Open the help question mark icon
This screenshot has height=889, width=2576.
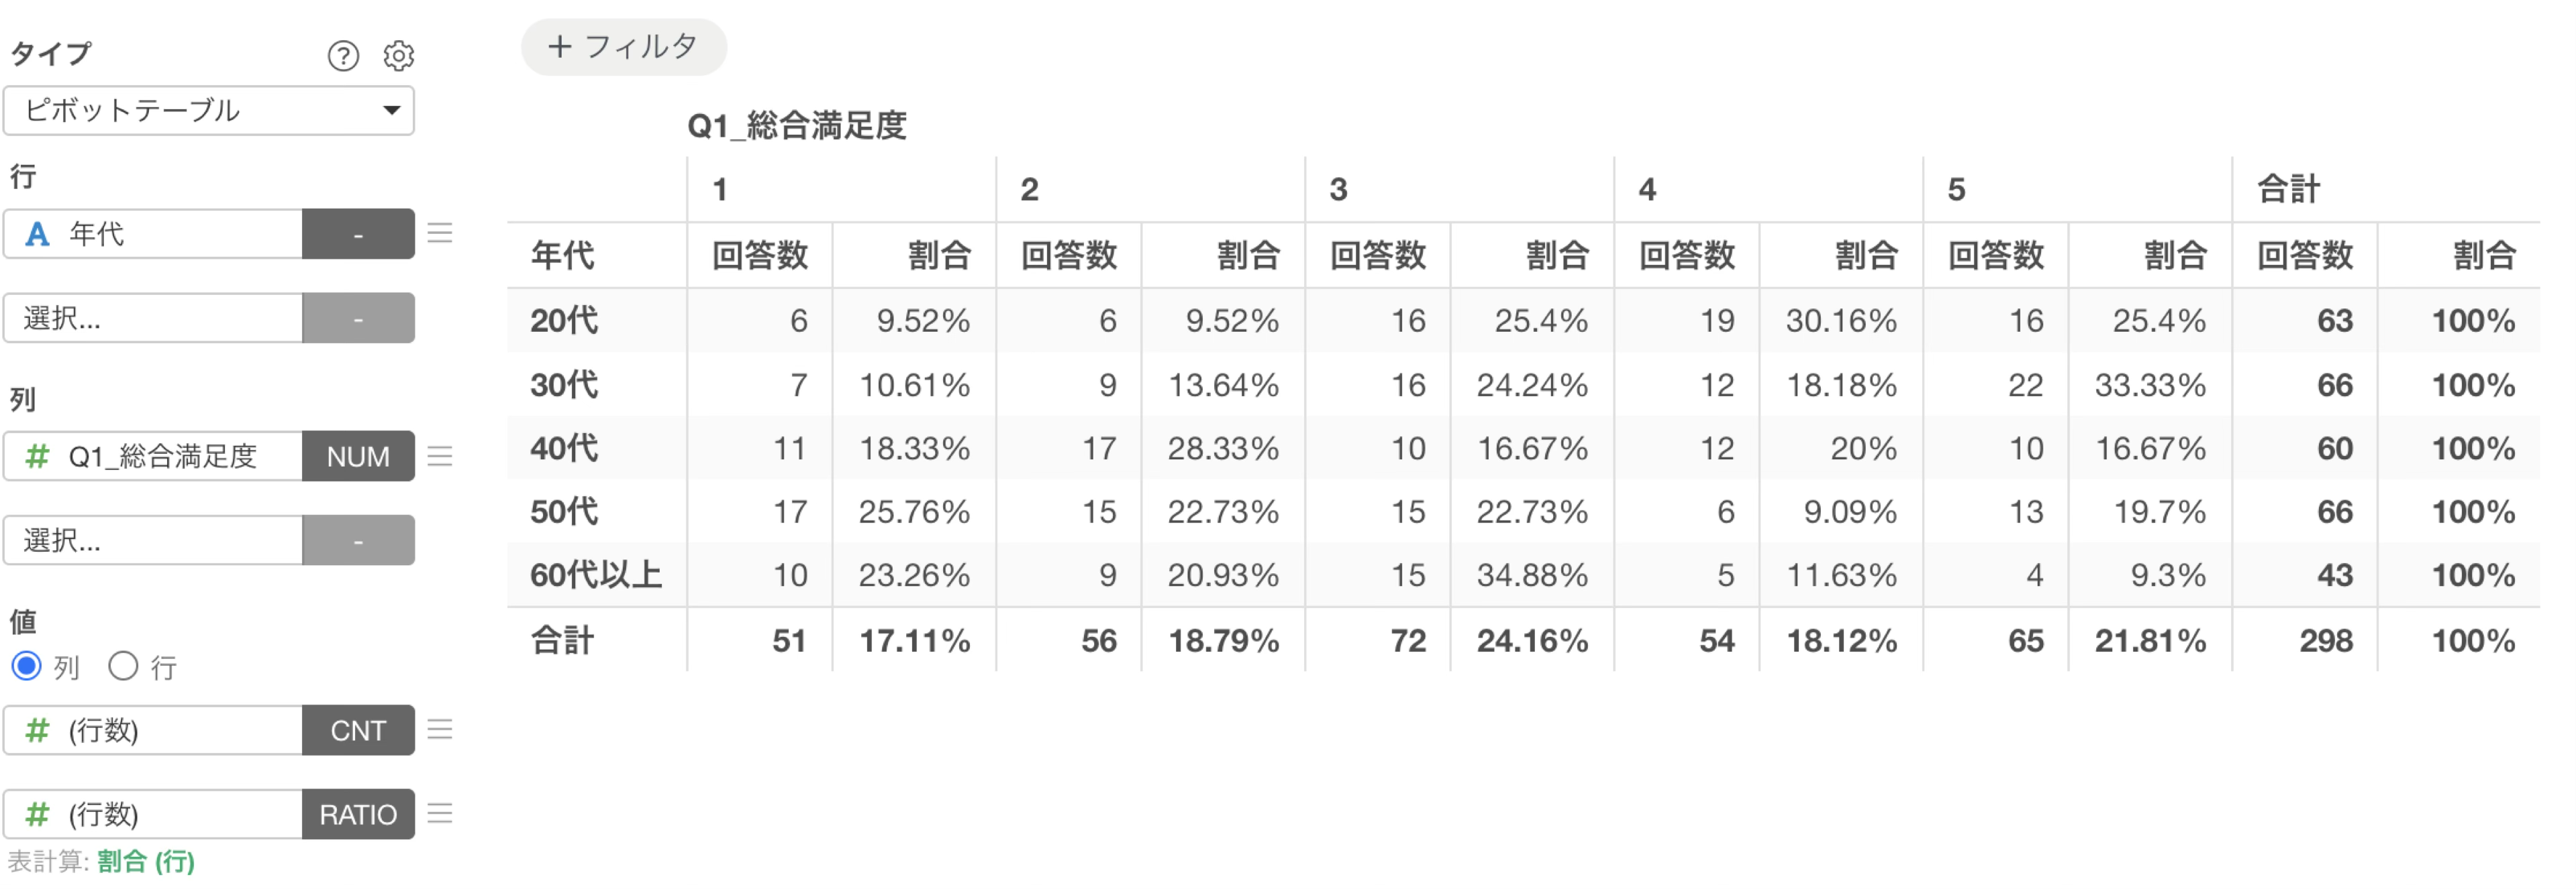(x=343, y=55)
